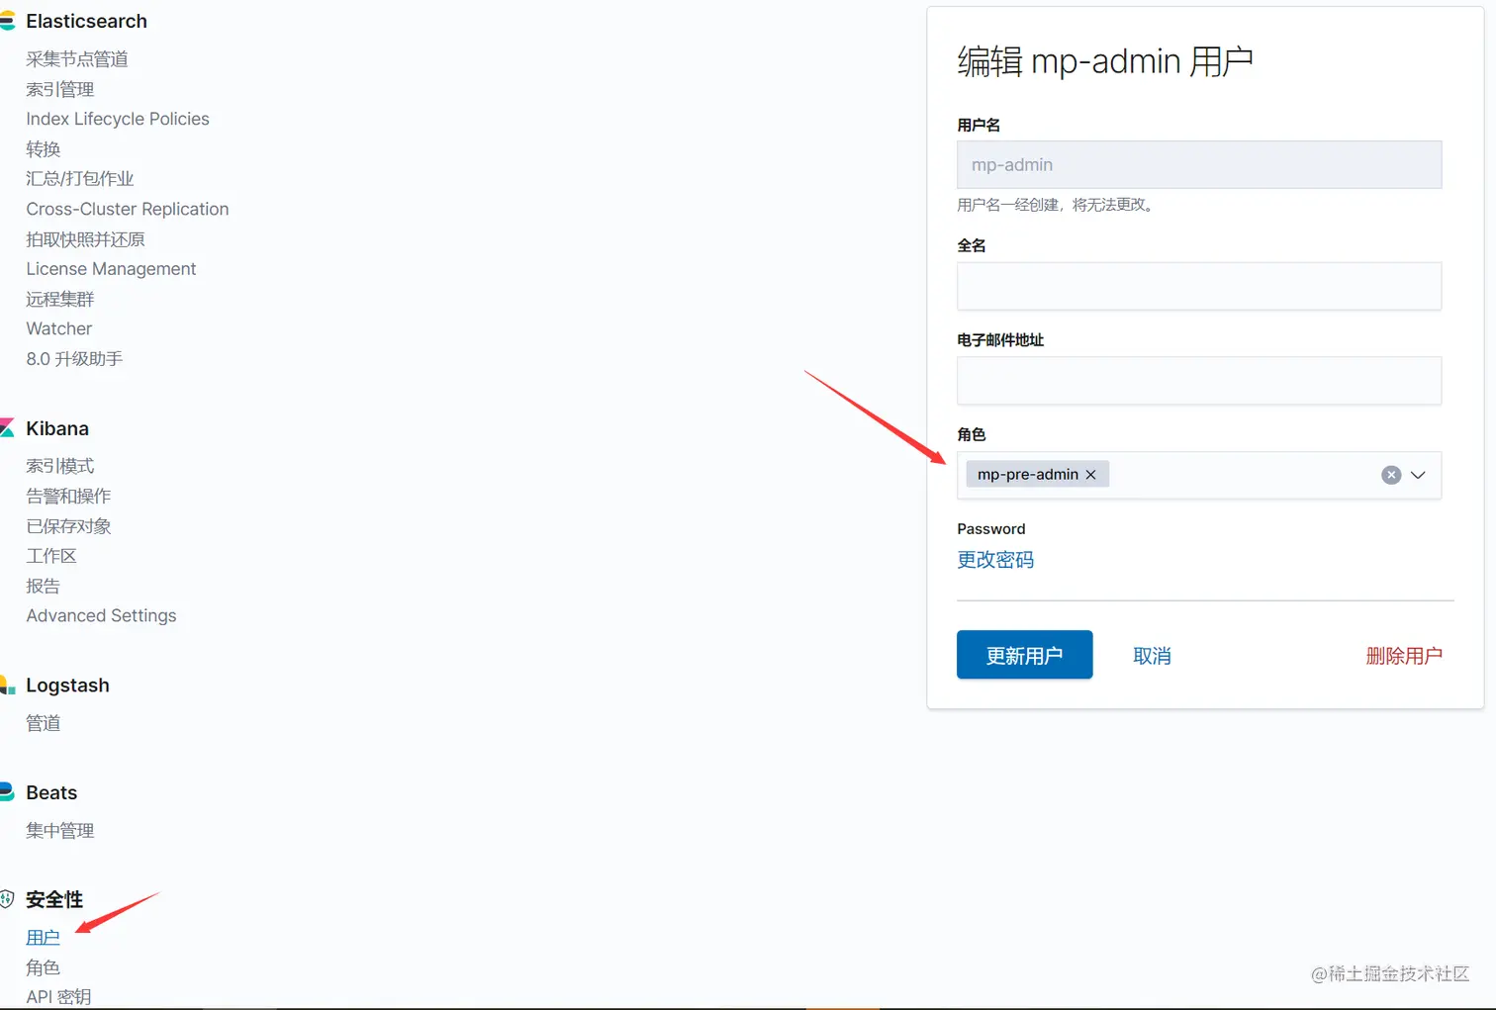Go to 拍取快照并还原
Screen dimensions: 1496x1010
click(85, 239)
